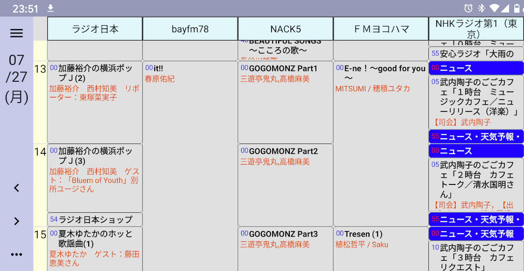The height and width of the screenshot is (271, 524).
Task: Tap the download status icon
Action: click(x=51, y=8)
